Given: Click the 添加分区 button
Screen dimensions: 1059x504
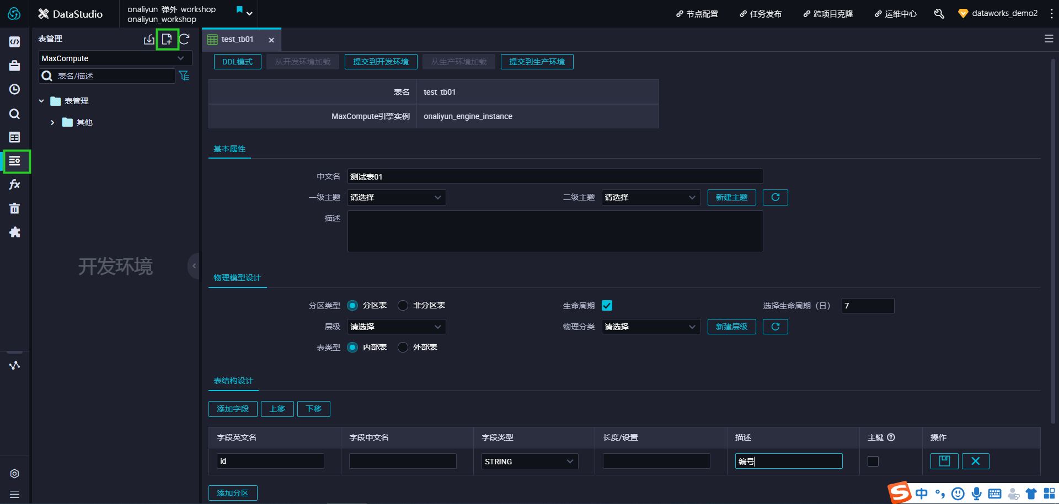Looking at the screenshot, I should (233, 493).
